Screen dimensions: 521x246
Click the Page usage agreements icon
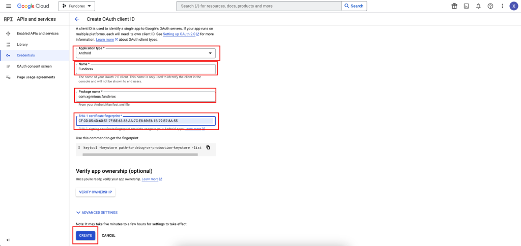coord(8,77)
